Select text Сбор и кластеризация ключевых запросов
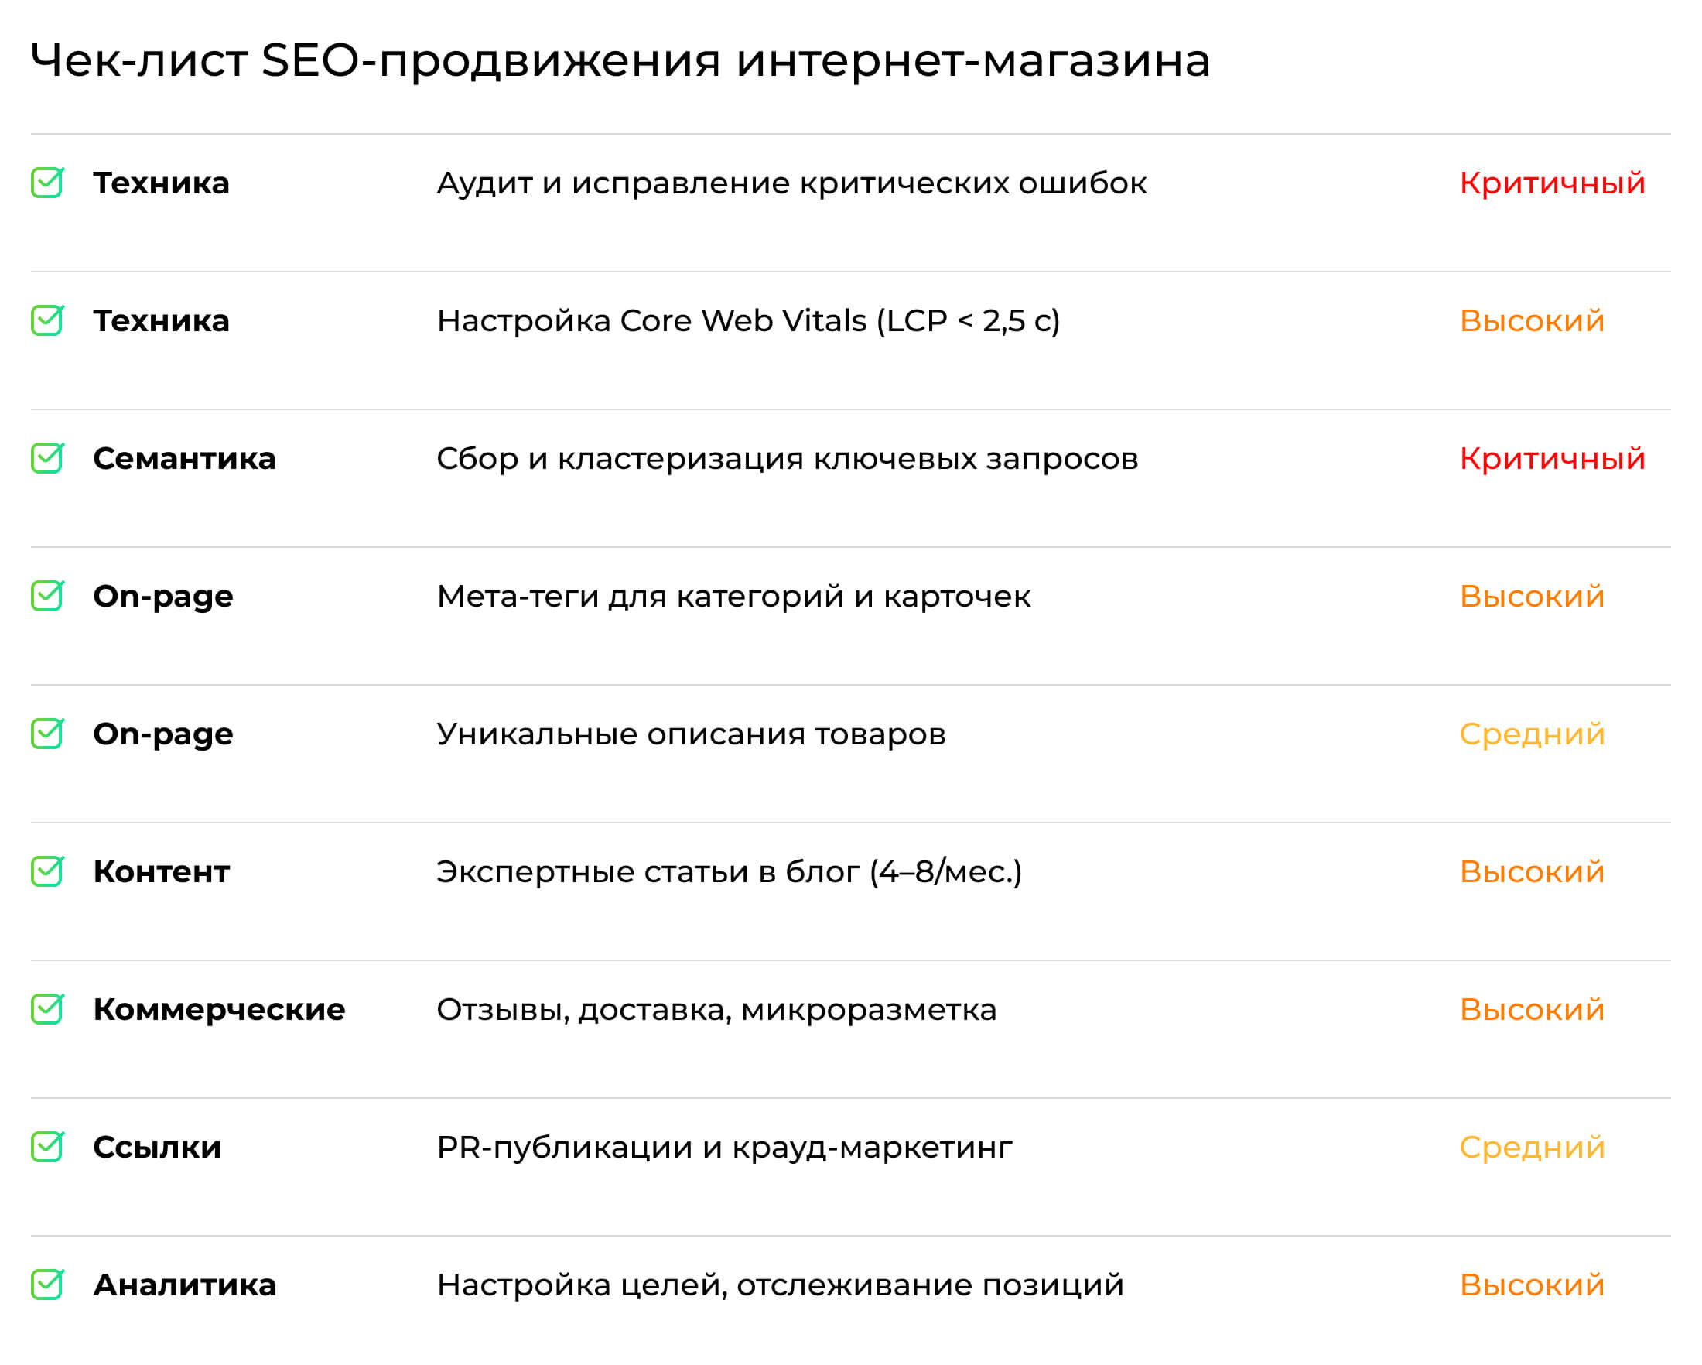The image size is (1702, 1365). click(x=787, y=459)
